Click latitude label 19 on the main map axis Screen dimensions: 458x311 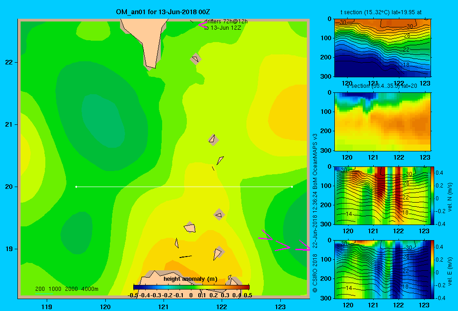(9, 249)
